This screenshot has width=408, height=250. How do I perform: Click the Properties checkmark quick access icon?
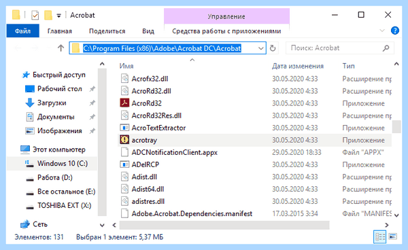tap(35, 16)
